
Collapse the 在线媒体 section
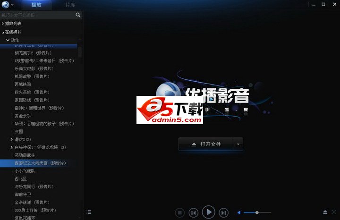point(3,32)
